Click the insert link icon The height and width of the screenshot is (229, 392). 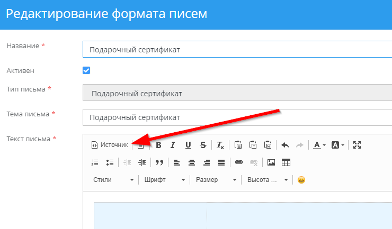pos(238,162)
